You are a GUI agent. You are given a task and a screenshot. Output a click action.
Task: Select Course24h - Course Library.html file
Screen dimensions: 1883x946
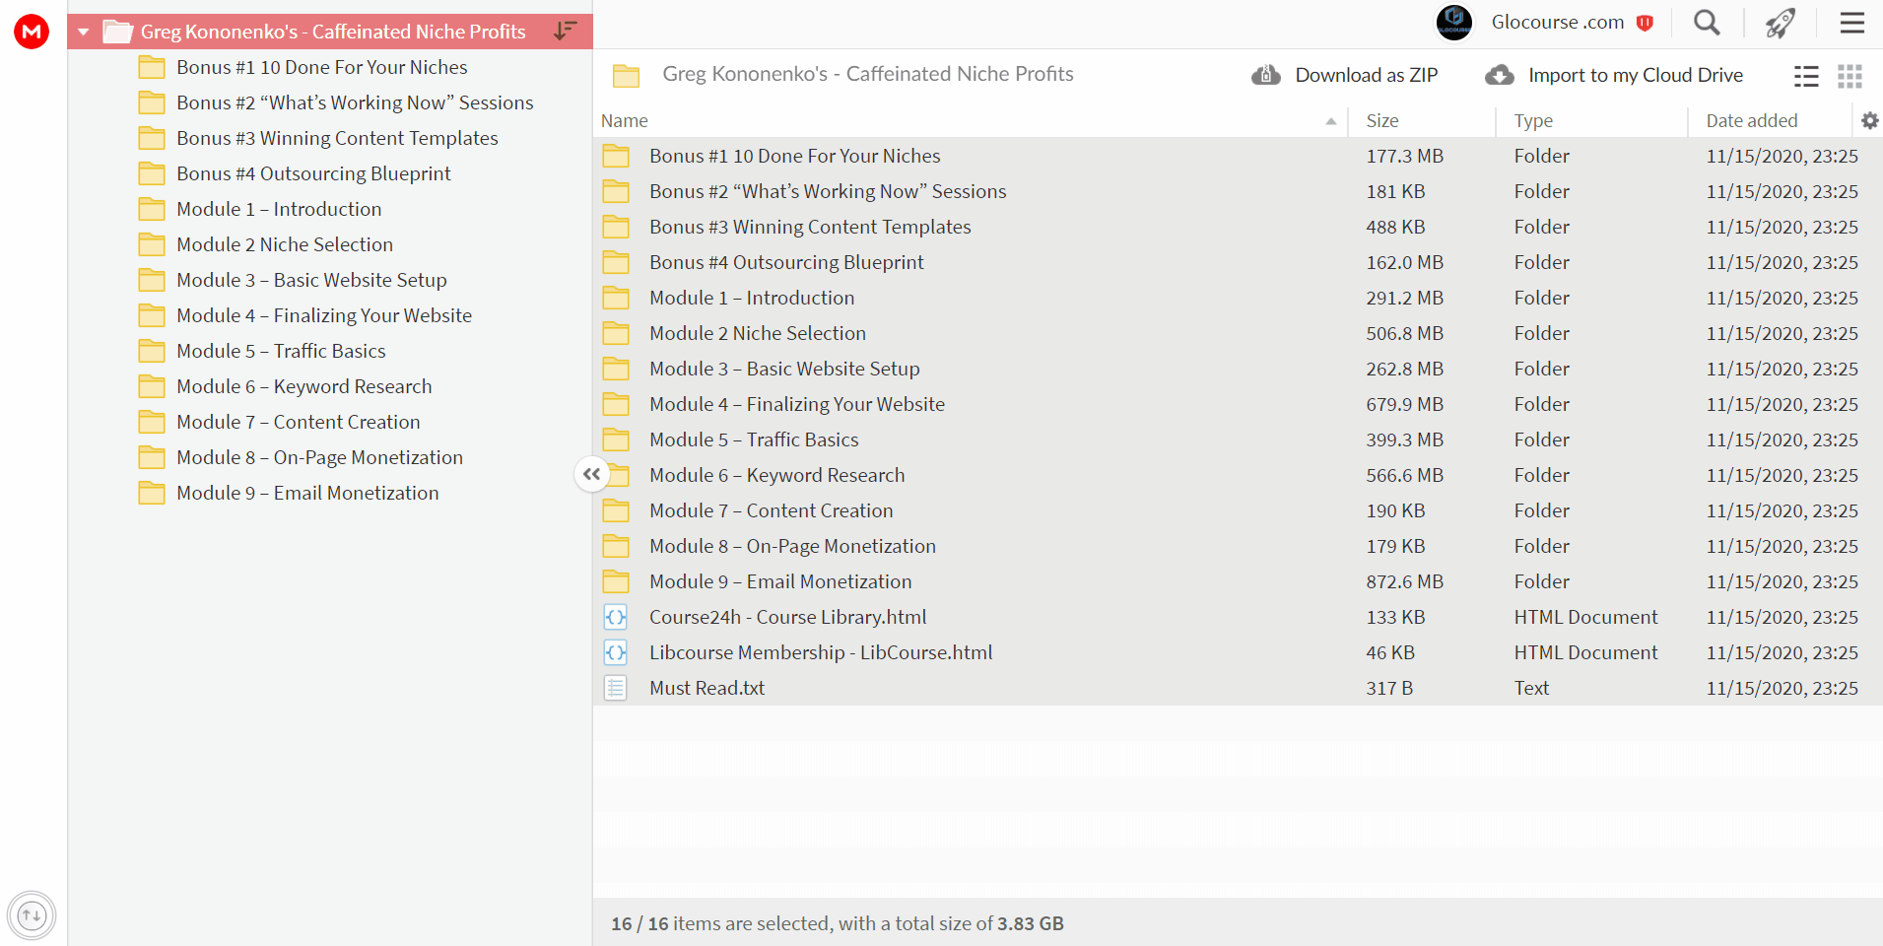point(1238,617)
